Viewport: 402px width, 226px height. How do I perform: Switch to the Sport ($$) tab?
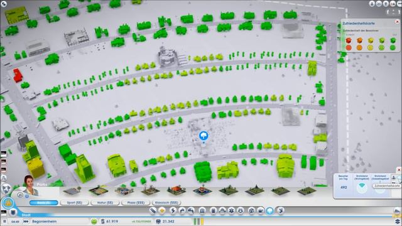pos(74,203)
